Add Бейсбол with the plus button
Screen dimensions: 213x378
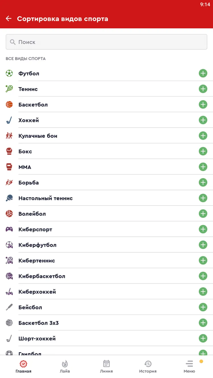[x=203, y=307]
